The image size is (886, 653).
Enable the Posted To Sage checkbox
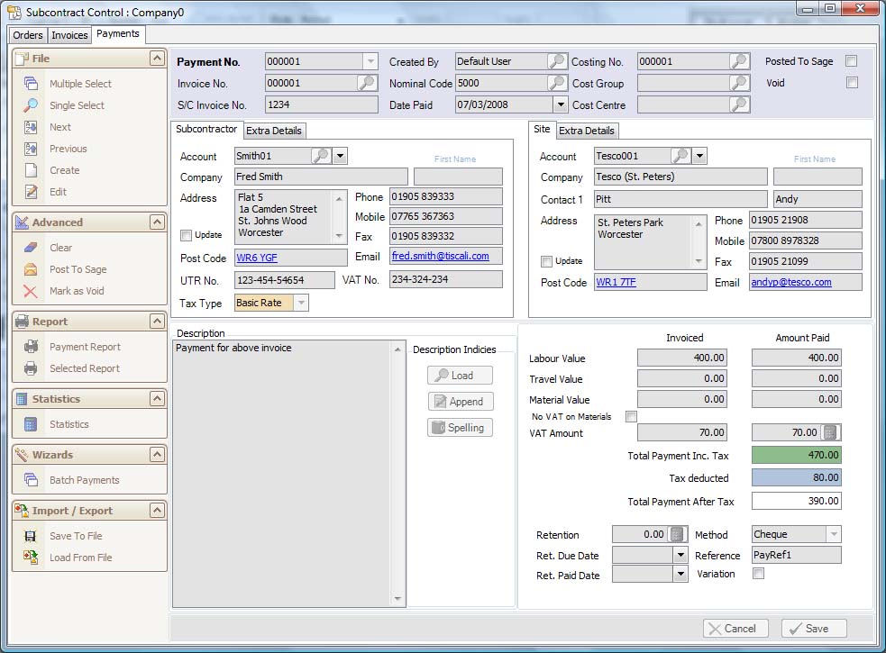click(850, 61)
